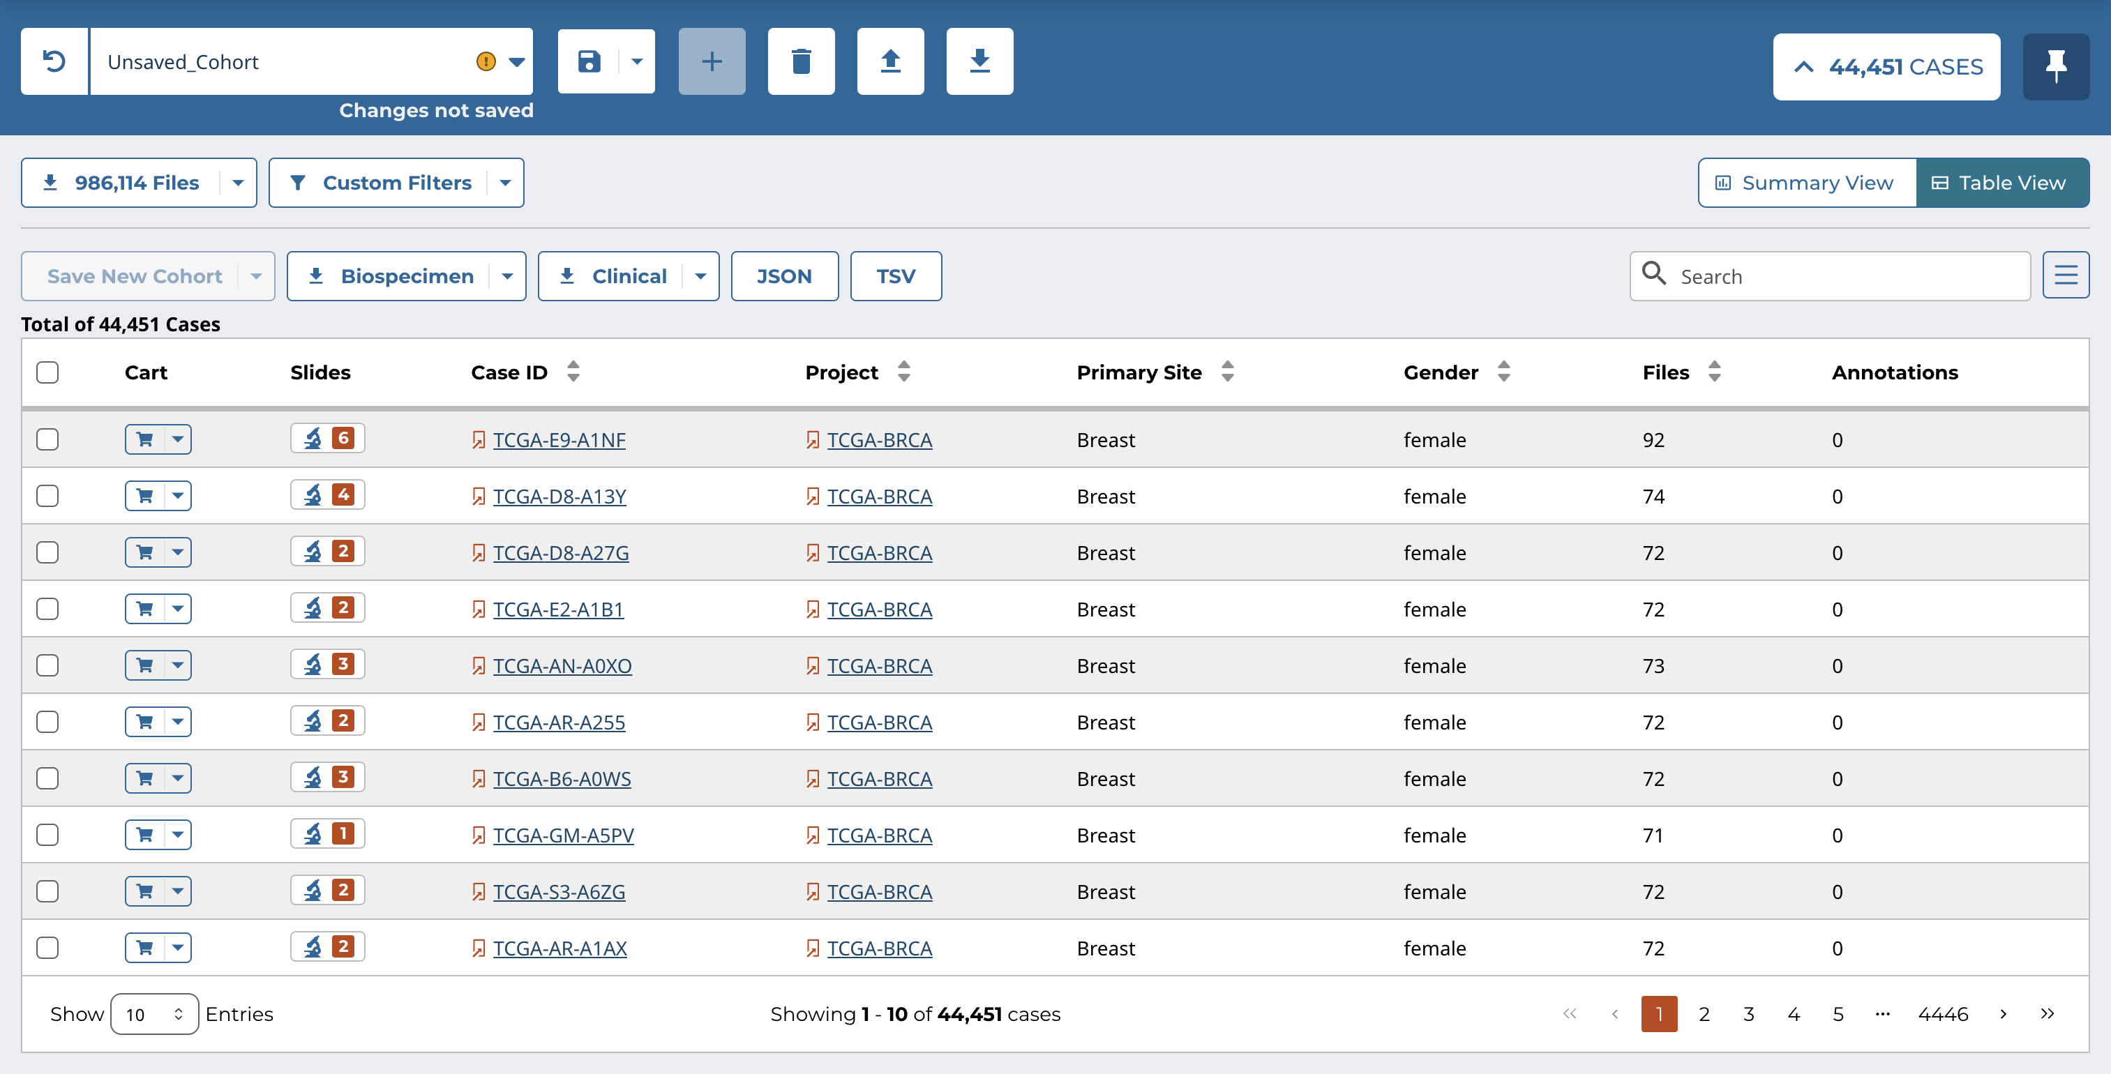Expand the Unsaved_Cohort selector dropdown
Viewport: 2111px width, 1074px height.
(x=516, y=62)
